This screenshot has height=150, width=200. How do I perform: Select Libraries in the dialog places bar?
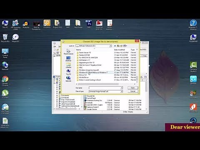tap(68, 65)
